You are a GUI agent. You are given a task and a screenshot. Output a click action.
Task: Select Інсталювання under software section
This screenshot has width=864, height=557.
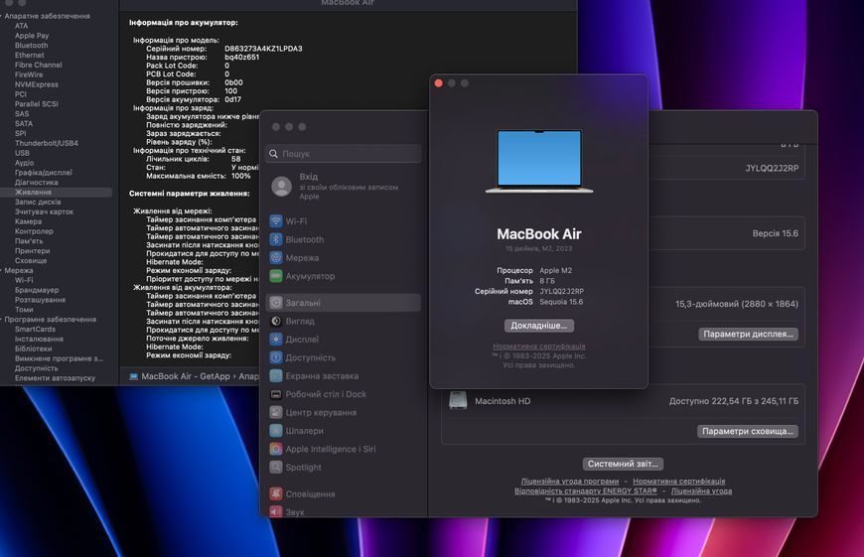(39, 339)
